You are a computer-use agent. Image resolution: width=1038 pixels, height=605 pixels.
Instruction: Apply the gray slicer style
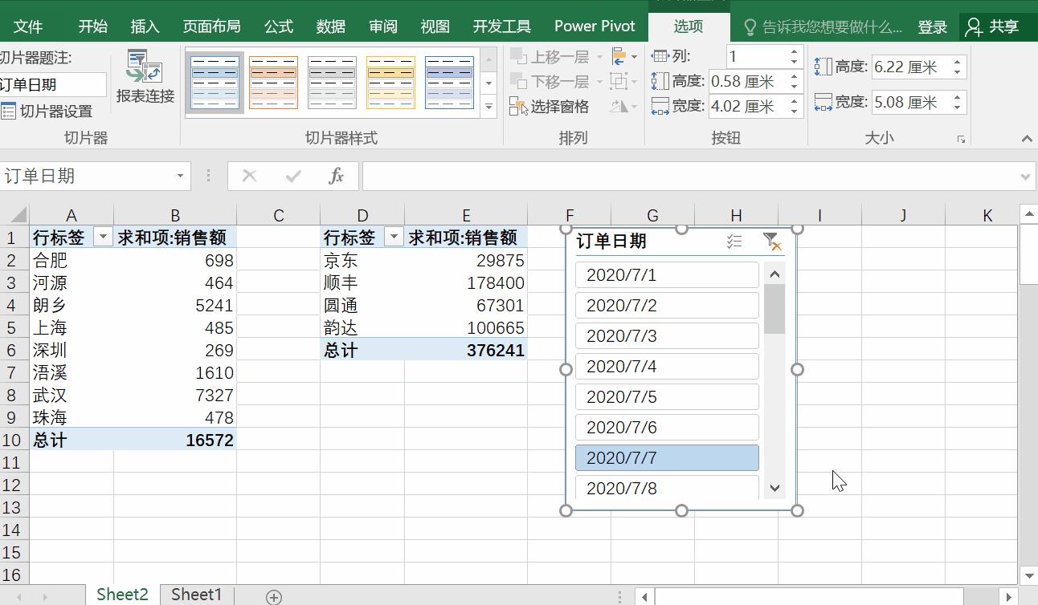tap(332, 83)
